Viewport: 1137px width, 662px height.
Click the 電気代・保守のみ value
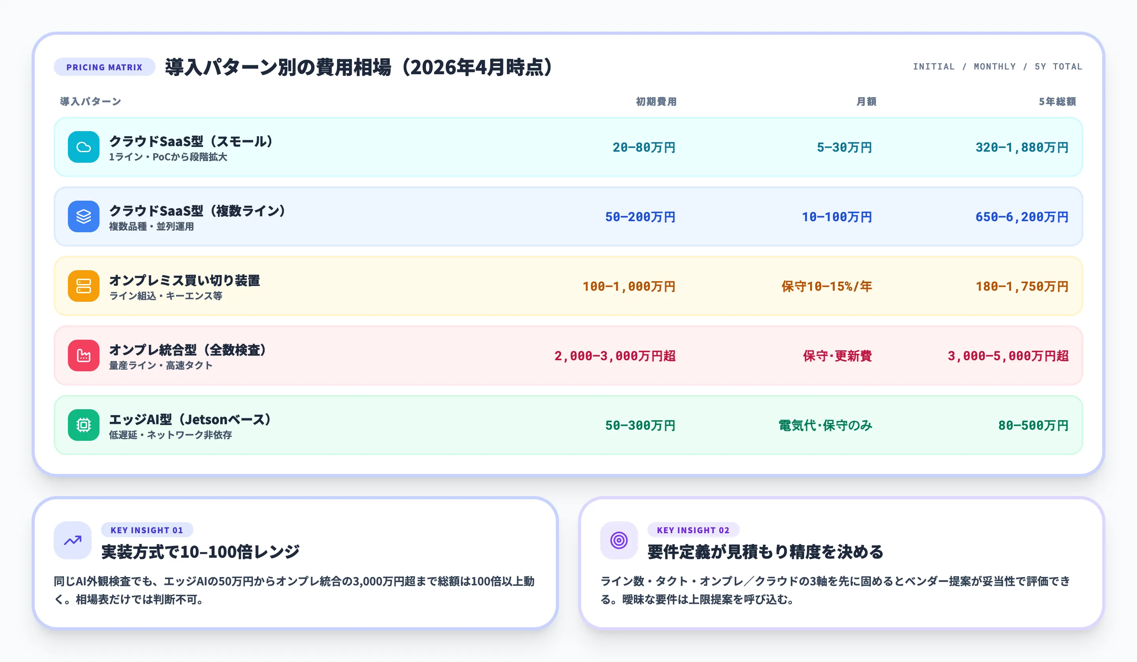(x=825, y=425)
